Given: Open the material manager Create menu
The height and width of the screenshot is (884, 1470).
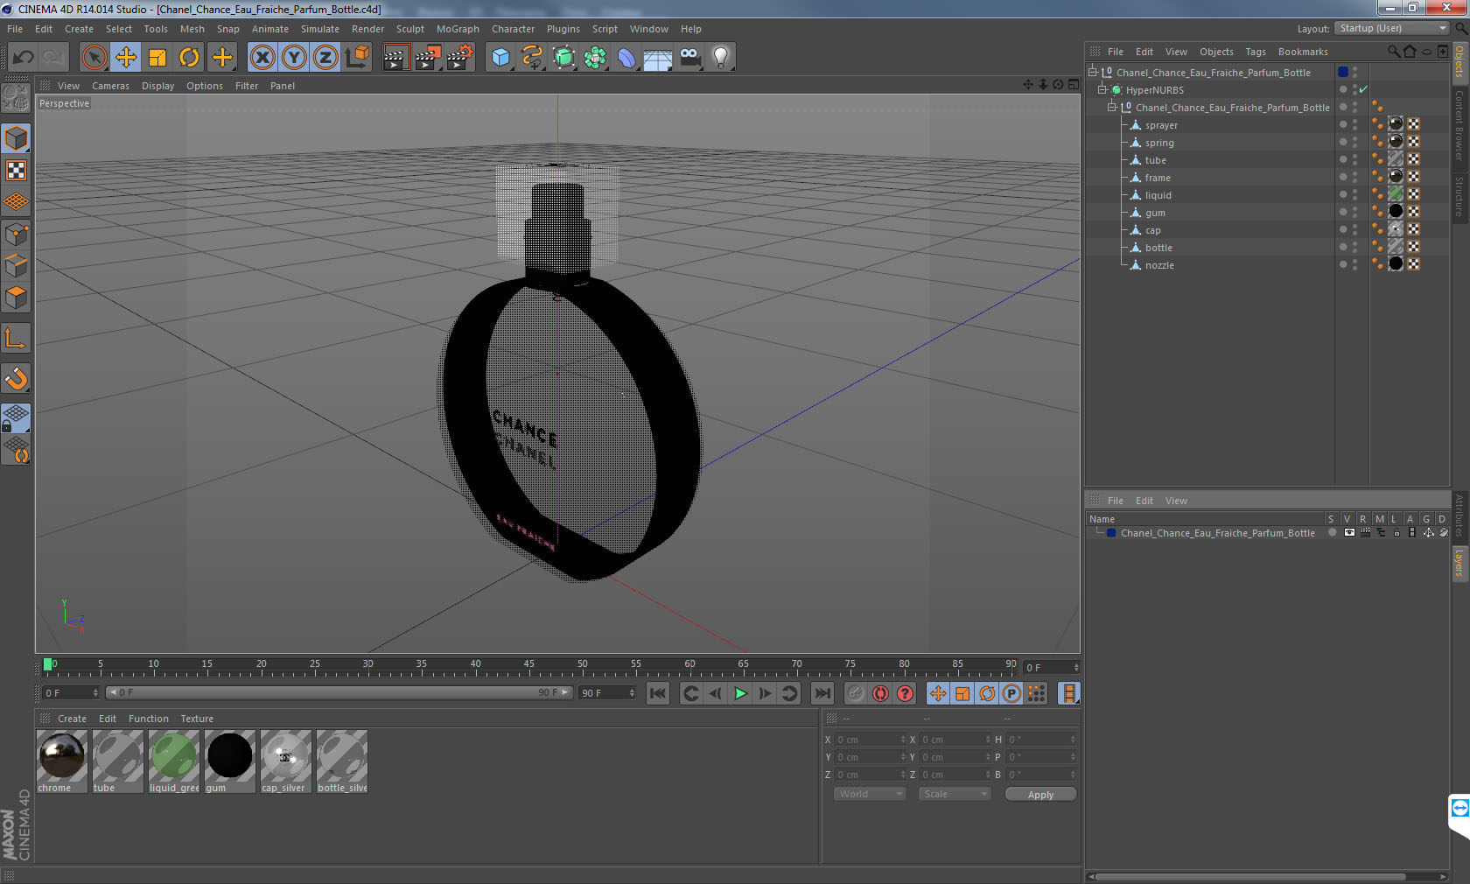Looking at the screenshot, I should pyautogui.click(x=72, y=719).
